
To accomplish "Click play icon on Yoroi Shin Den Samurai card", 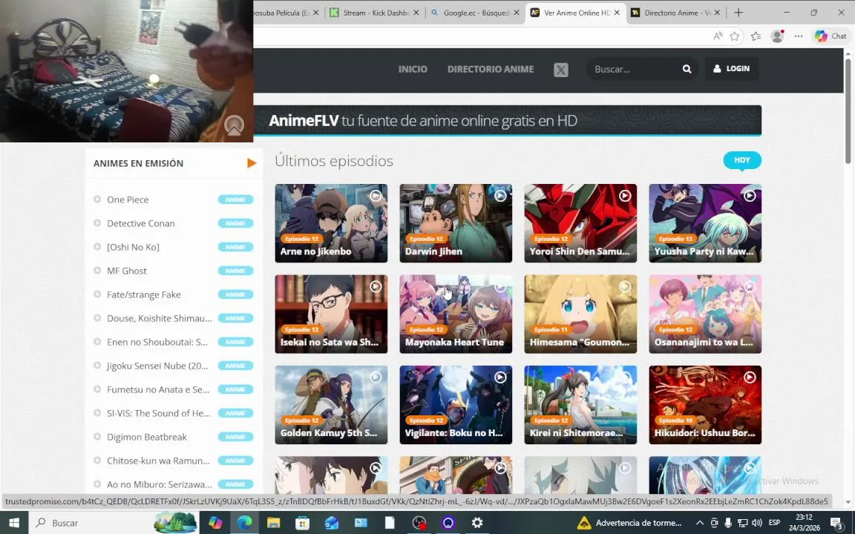I will click(625, 196).
